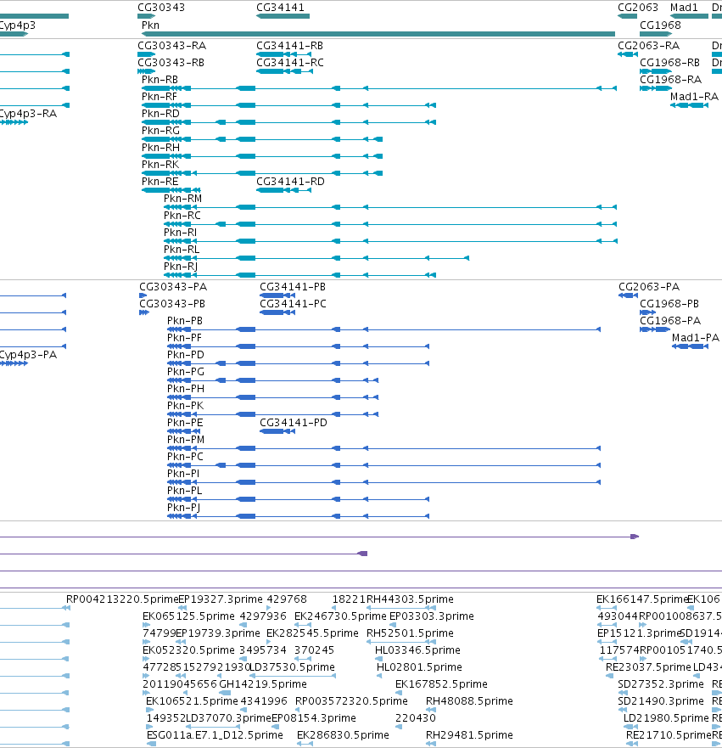Select protein Pkn-PG label
The image size is (722, 748).
[x=186, y=372]
